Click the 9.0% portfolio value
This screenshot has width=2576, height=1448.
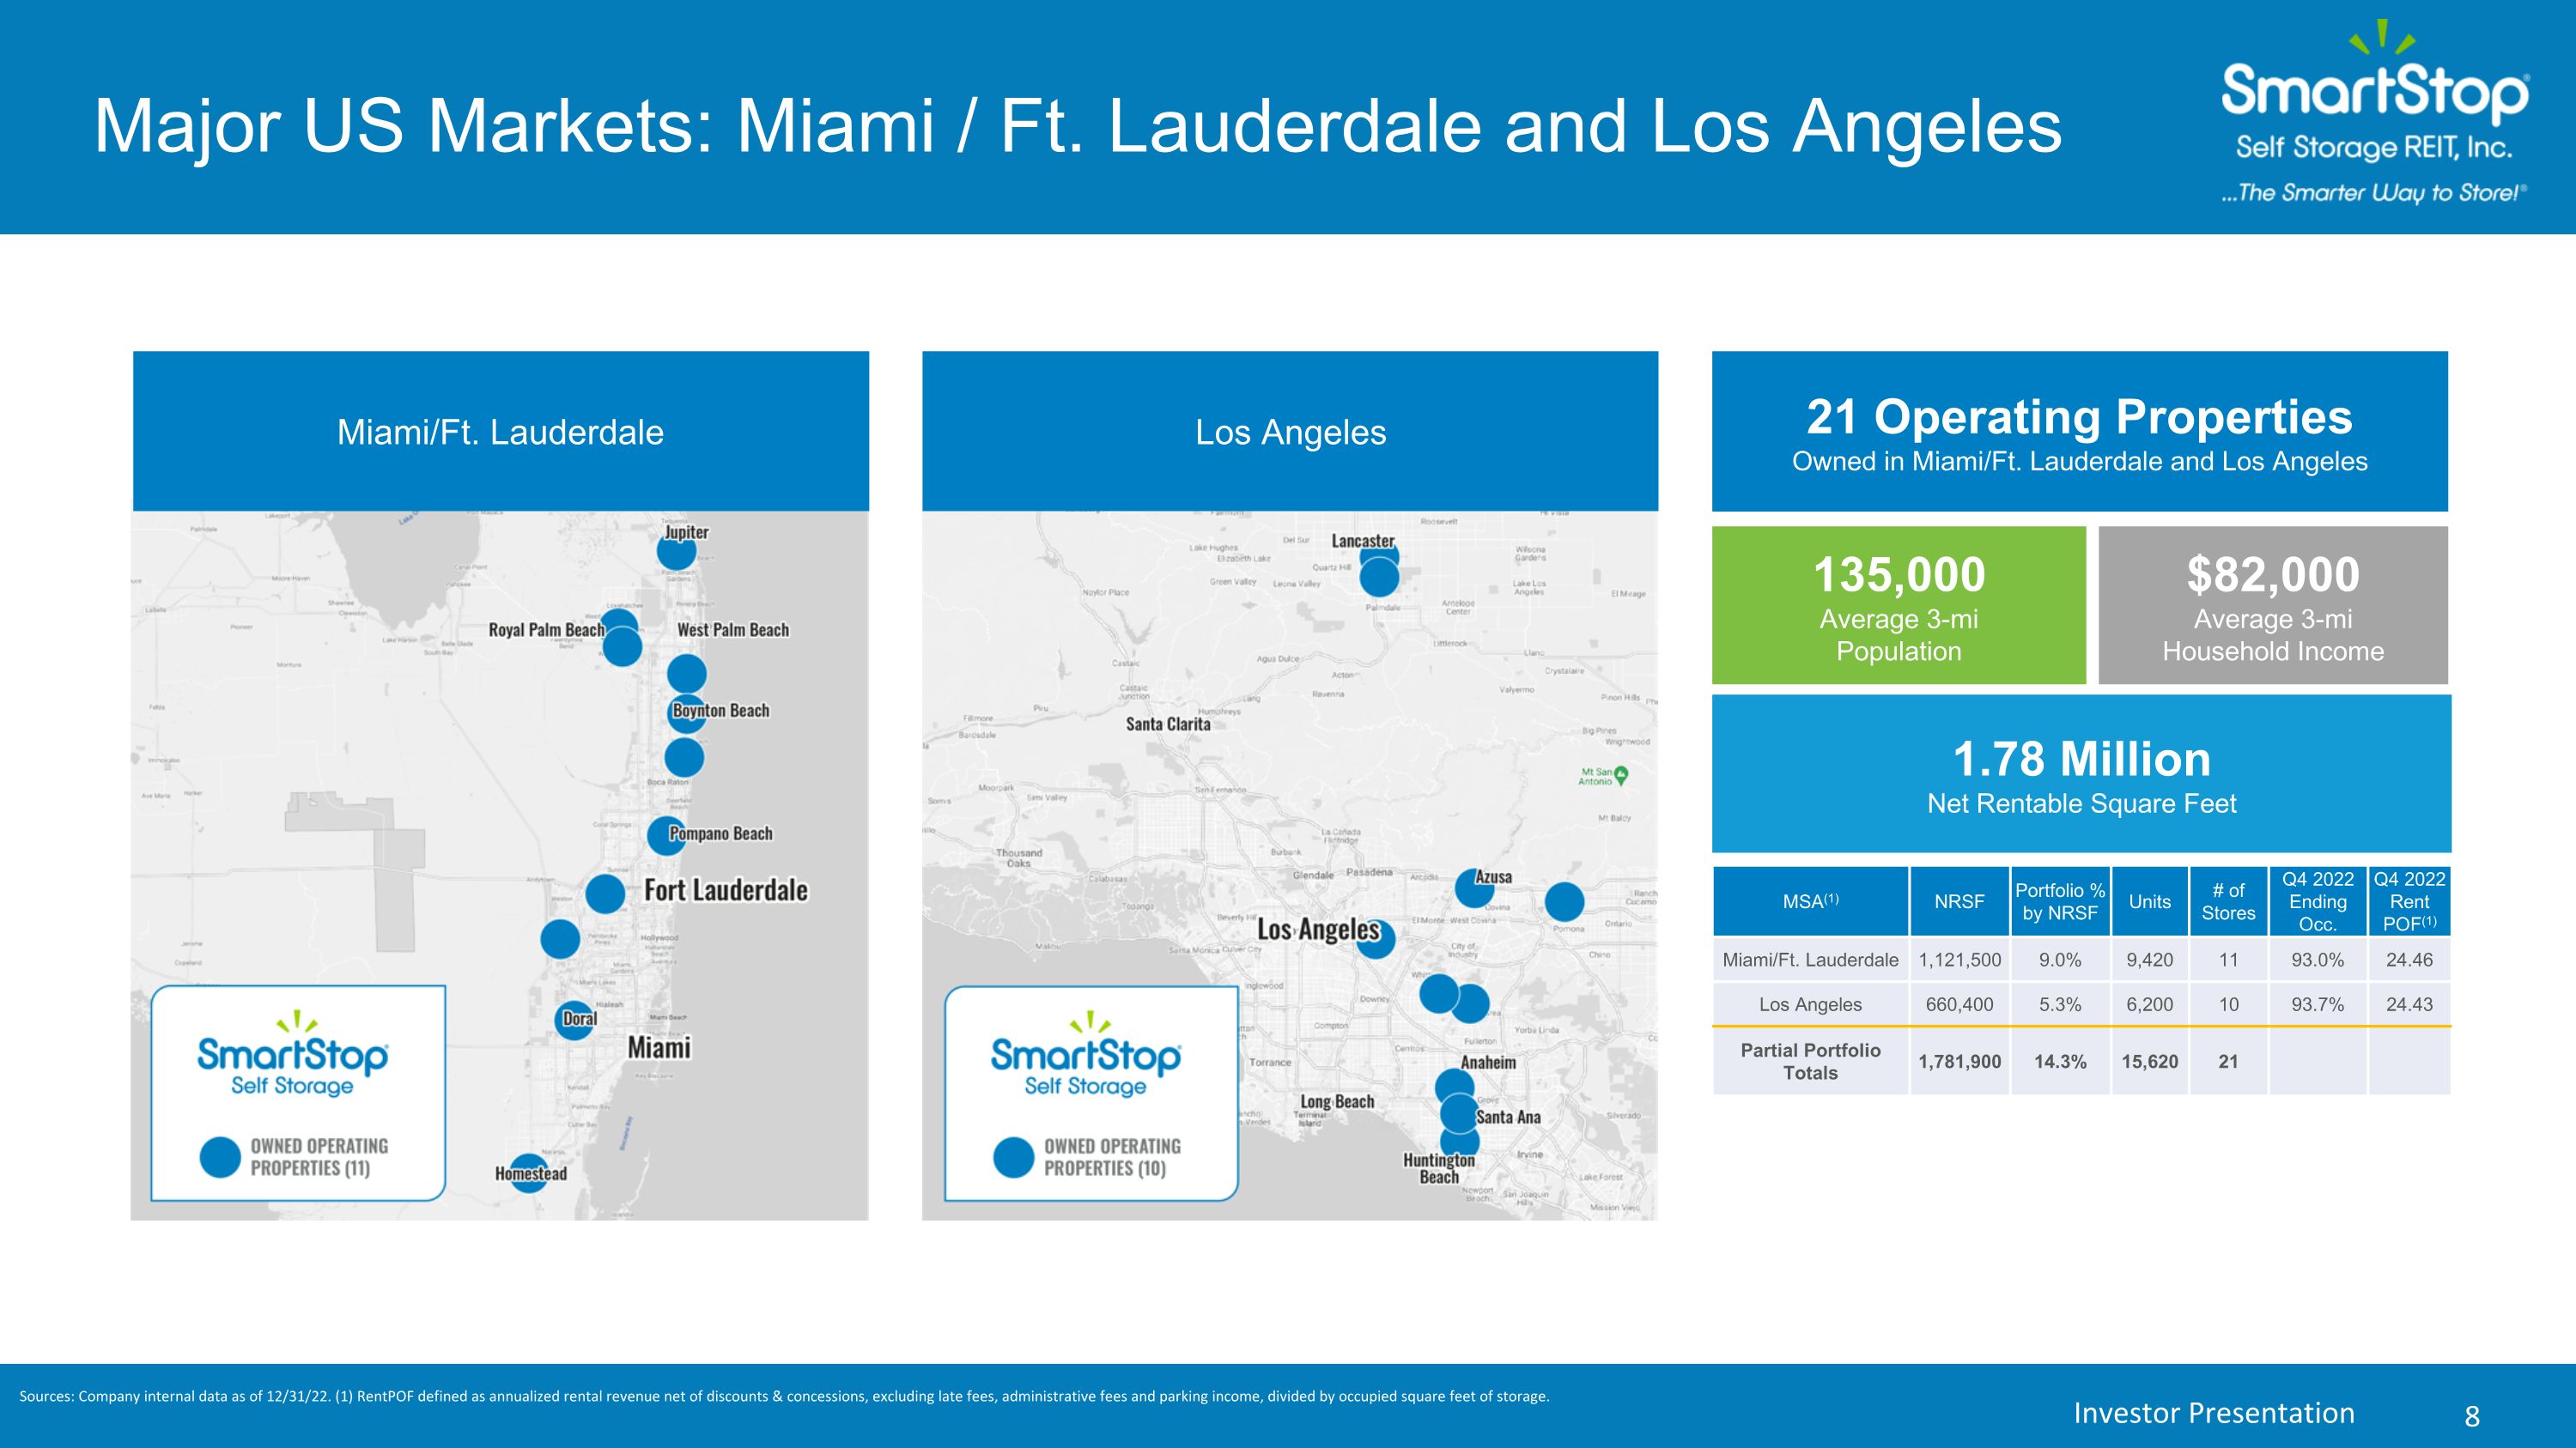(x=2060, y=960)
